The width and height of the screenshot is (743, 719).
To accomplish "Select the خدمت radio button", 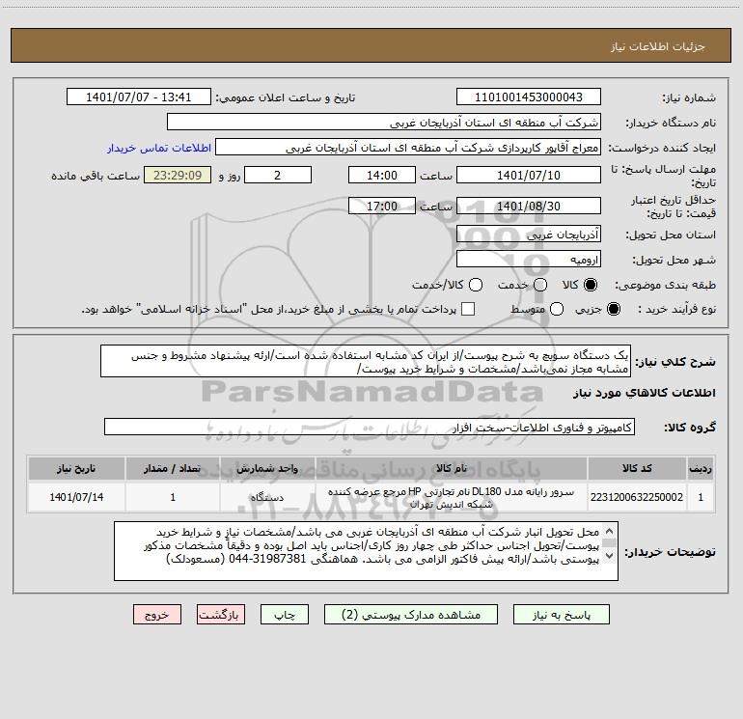I will click(x=540, y=285).
